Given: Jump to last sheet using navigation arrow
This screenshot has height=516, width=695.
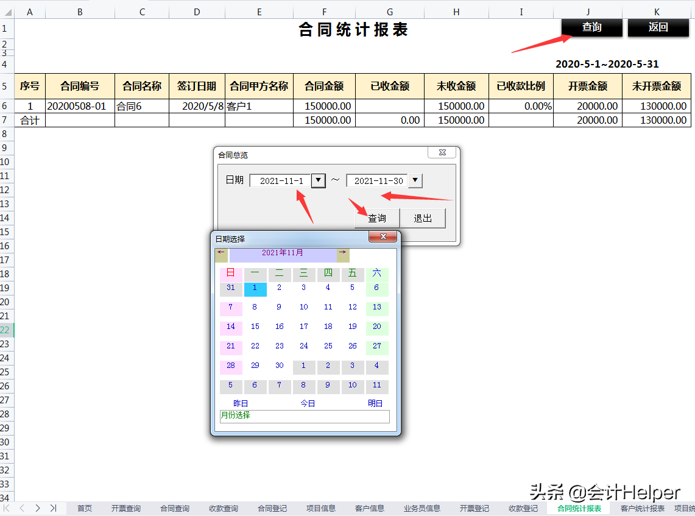Looking at the screenshot, I should (54, 507).
